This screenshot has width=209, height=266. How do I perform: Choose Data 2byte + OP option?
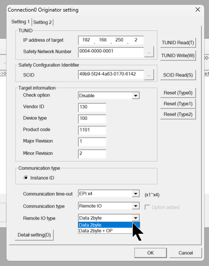pos(109,231)
